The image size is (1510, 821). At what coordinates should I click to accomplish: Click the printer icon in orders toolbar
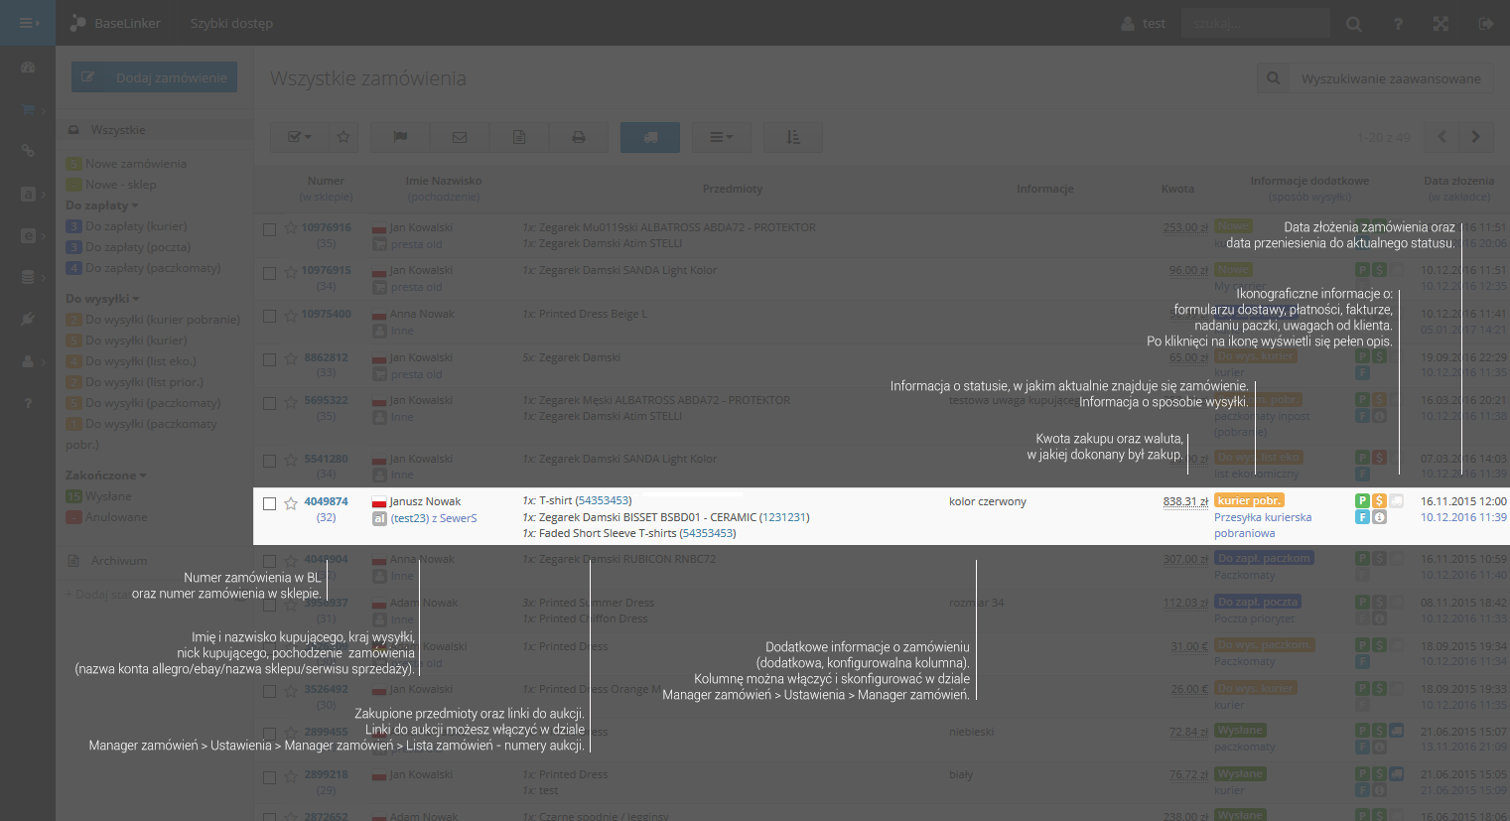(579, 137)
